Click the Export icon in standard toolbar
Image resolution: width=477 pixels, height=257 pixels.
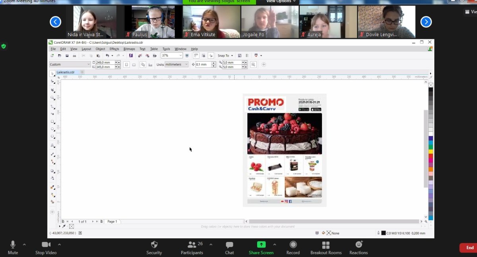(147, 56)
